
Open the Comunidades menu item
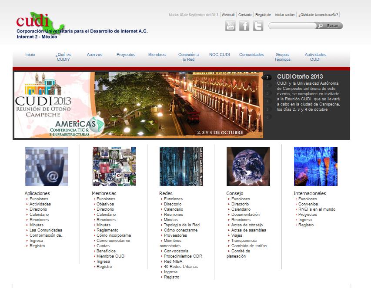tap(251, 55)
